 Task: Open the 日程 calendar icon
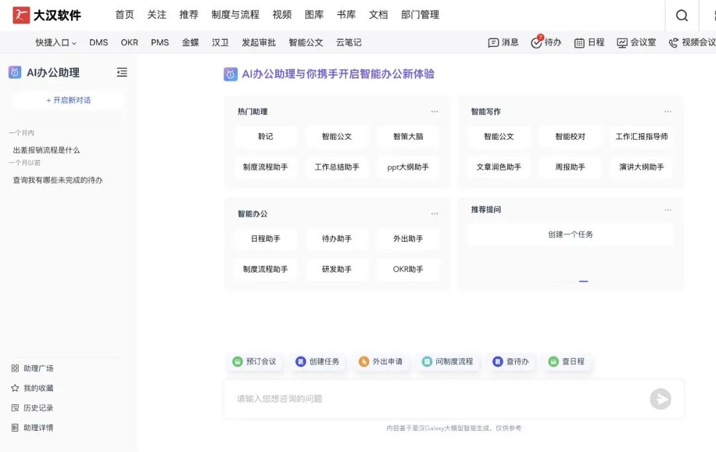579,42
